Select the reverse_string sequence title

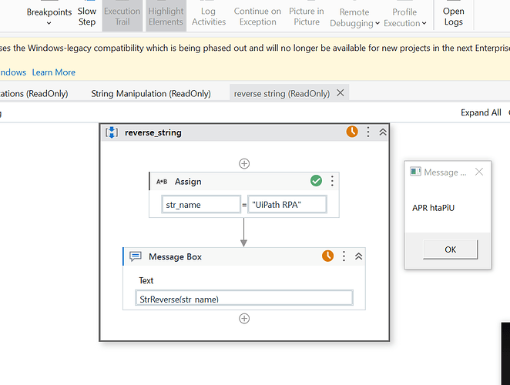(153, 132)
